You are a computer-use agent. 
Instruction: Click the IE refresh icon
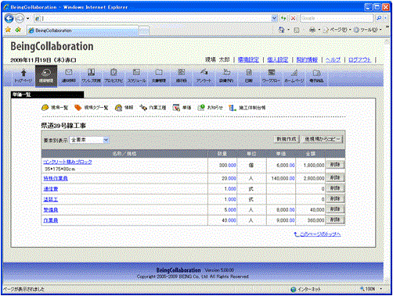(x=283, y=18)
